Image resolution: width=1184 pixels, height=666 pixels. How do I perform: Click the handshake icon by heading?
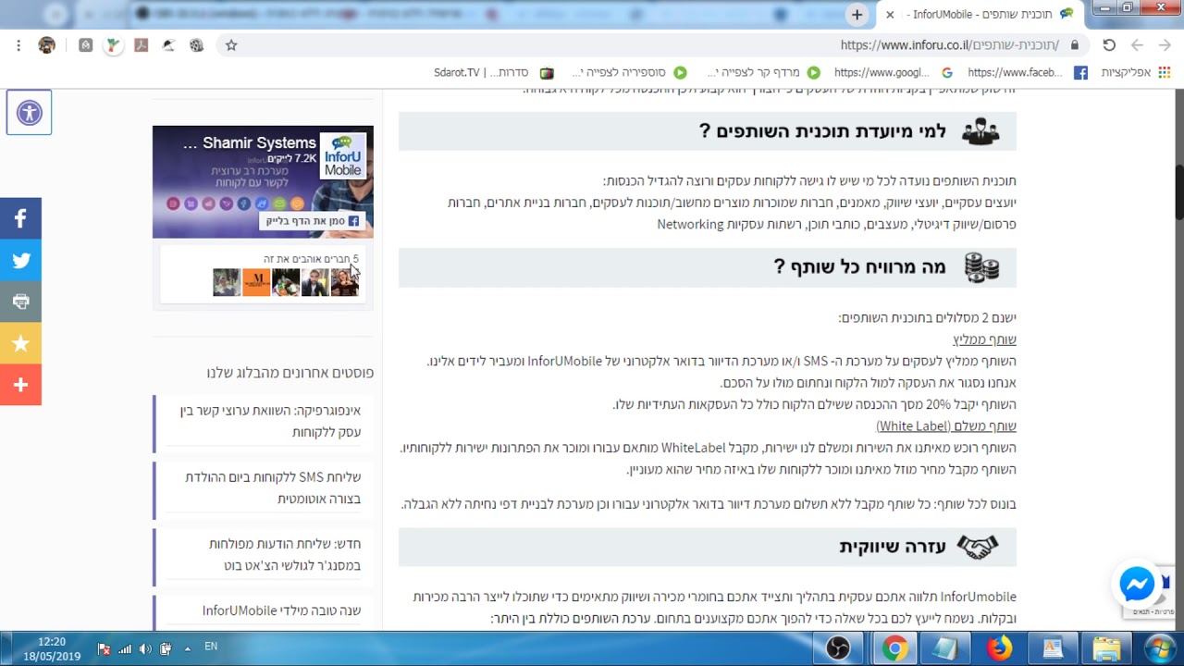point(978,547)
